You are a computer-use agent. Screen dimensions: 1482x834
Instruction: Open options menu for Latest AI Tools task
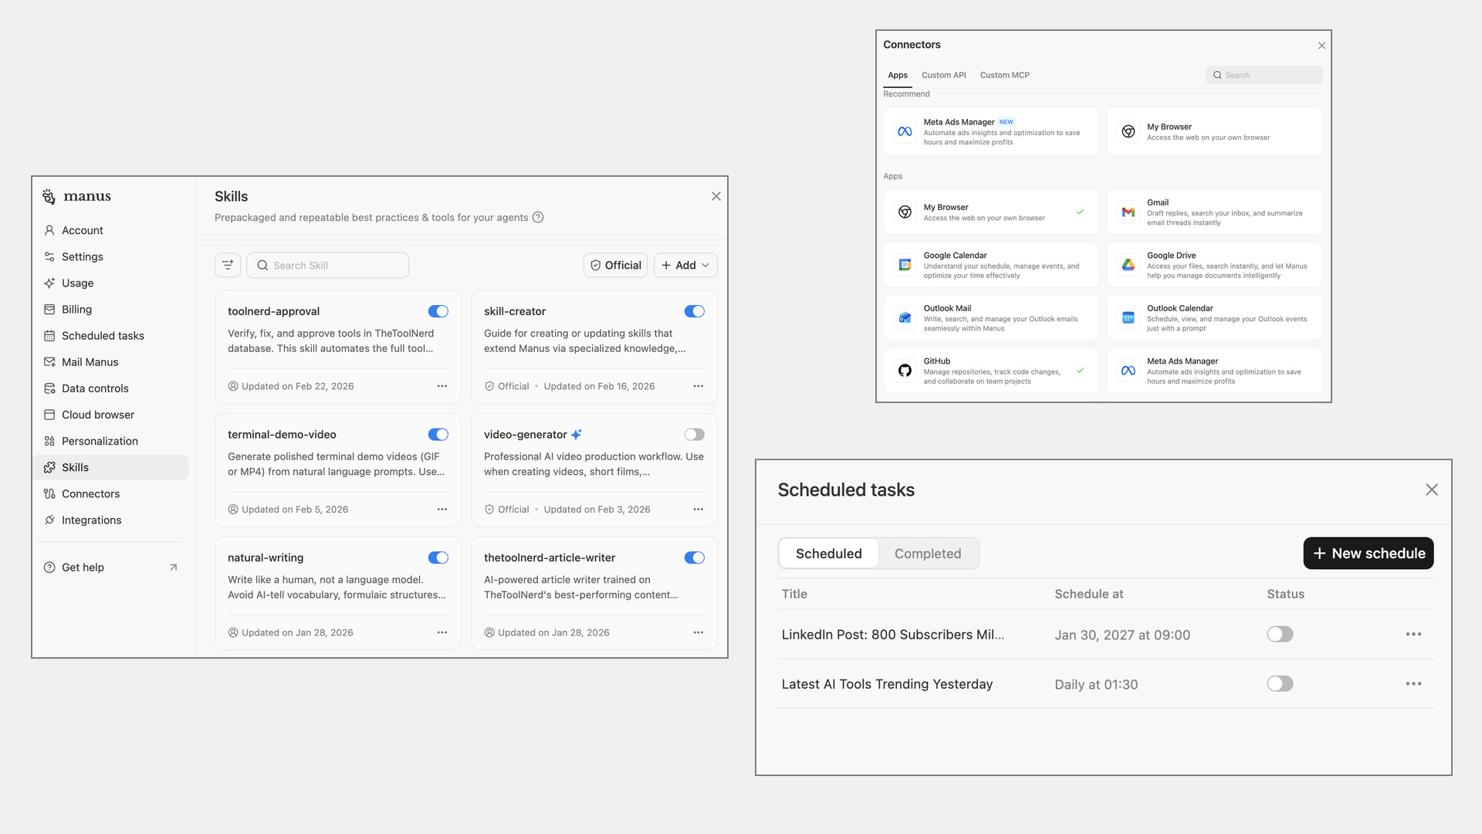pyautogui.click(x=1413, y=684)
